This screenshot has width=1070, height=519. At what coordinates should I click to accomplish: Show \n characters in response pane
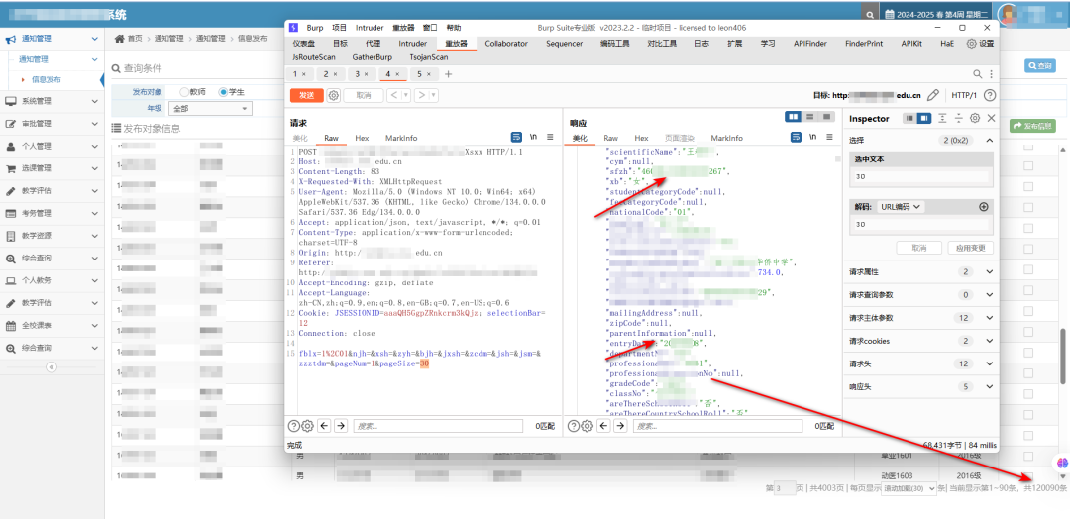[812, 137]
